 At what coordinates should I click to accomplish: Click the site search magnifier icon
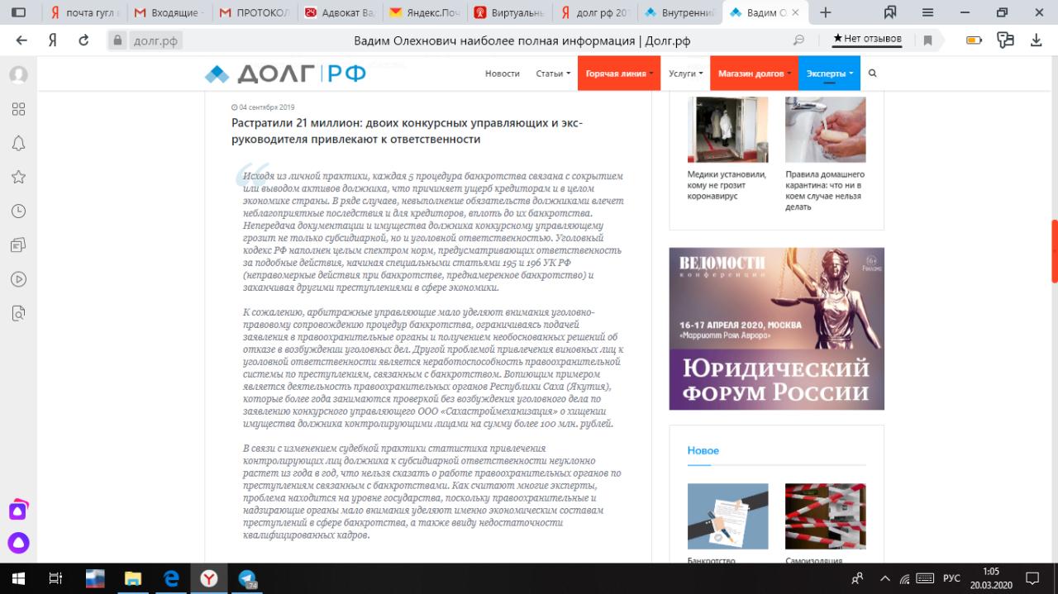pyautogui.click(x=872, y=74)
